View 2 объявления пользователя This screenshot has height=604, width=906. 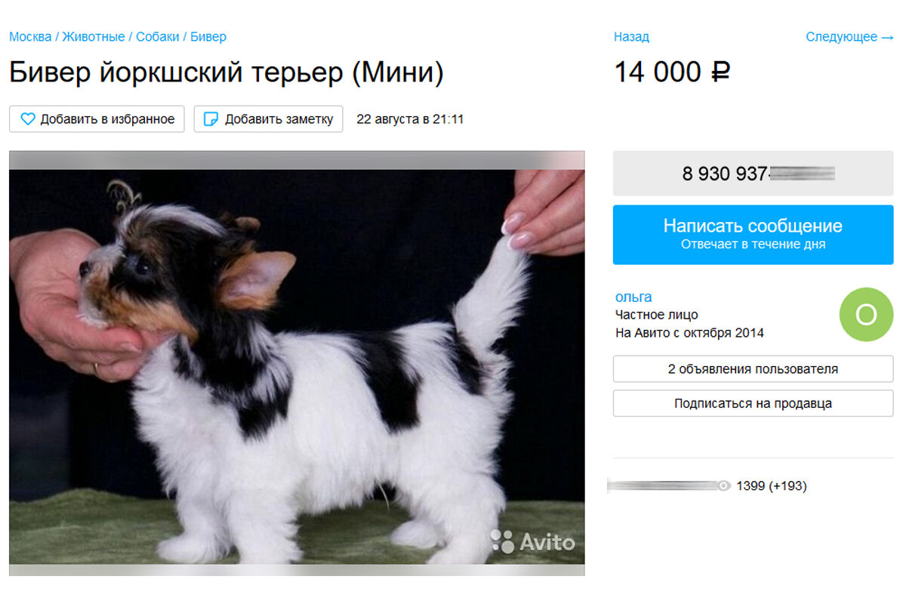[753, 369]
